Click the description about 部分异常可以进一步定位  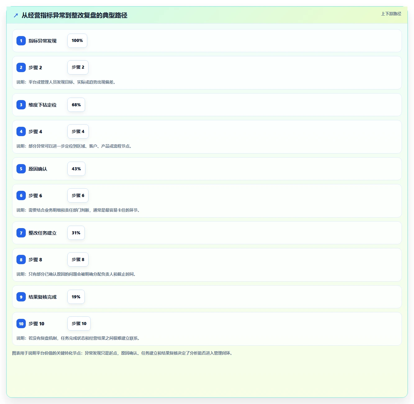(74, 146)
